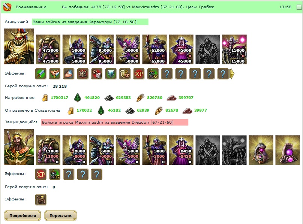Screen dimensions: 303x224
Task: Expand more attacker effects with yellow arrow
Action: [x=232, y=74]
